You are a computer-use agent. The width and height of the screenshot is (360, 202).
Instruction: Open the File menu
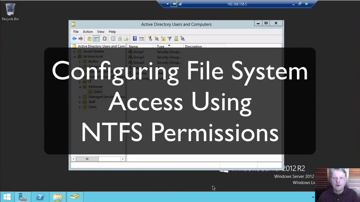76,32
